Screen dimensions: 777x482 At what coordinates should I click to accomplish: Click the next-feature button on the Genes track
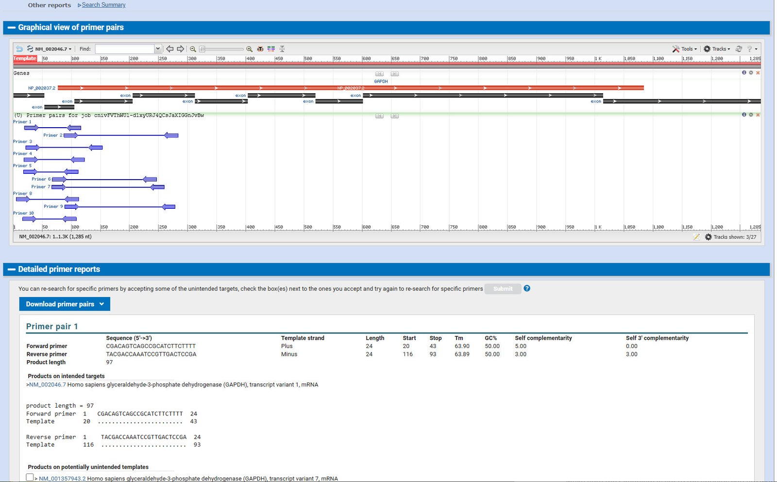pyautogui.click(x=395, y=74)
